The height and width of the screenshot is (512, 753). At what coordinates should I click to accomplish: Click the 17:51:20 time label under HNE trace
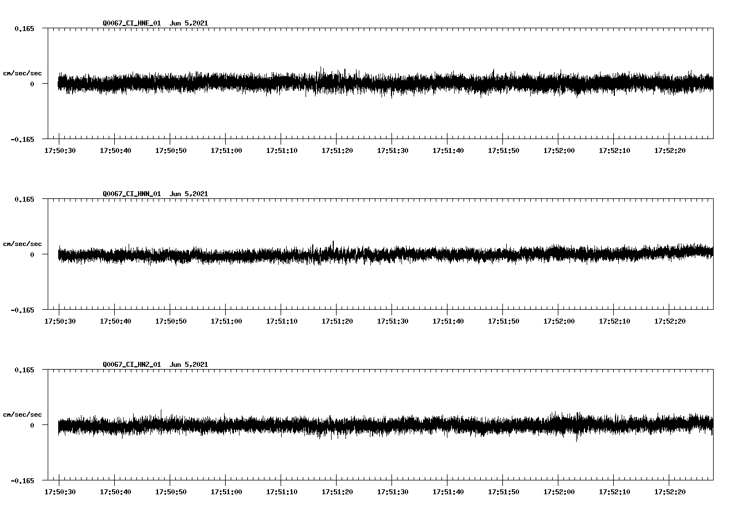pyautogui.click(x=338, y=150)
